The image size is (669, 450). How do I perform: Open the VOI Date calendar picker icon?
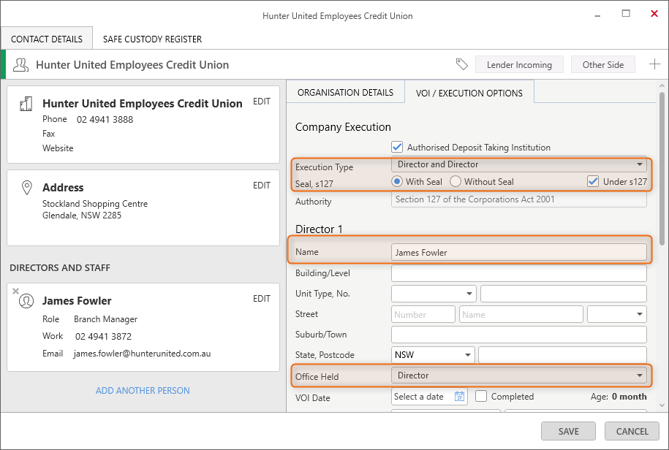tap(459, 396)
